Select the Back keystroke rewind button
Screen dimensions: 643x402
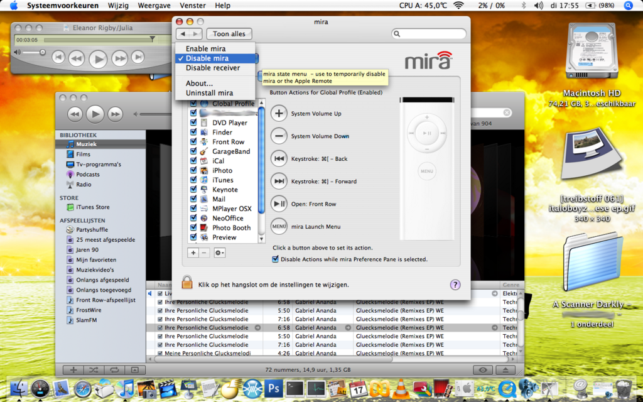click(279, 159)
